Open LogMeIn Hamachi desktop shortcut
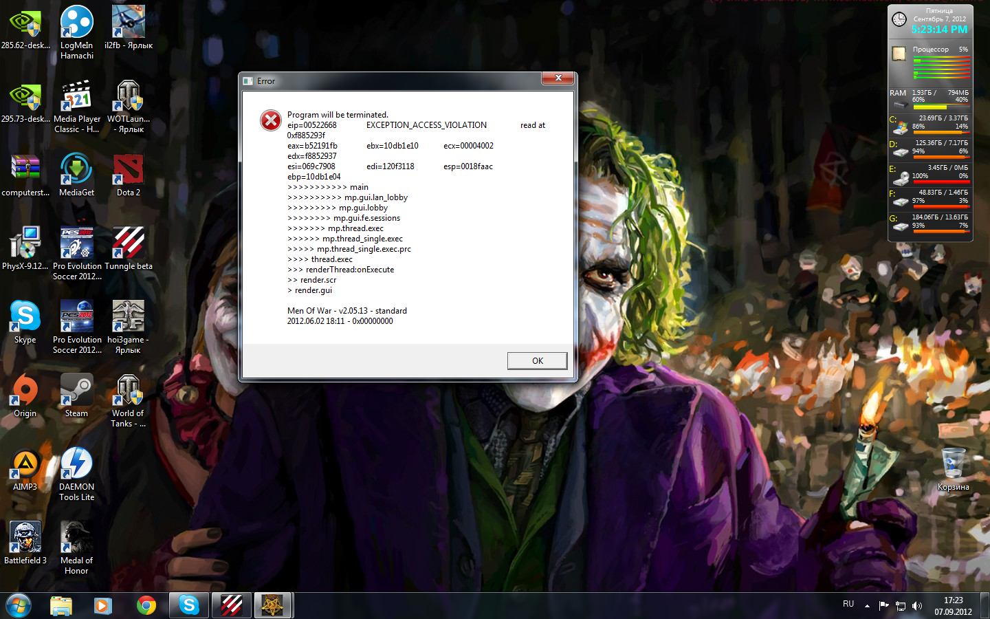990x619 pixels. pyautogui.click(x=76, y=32)
